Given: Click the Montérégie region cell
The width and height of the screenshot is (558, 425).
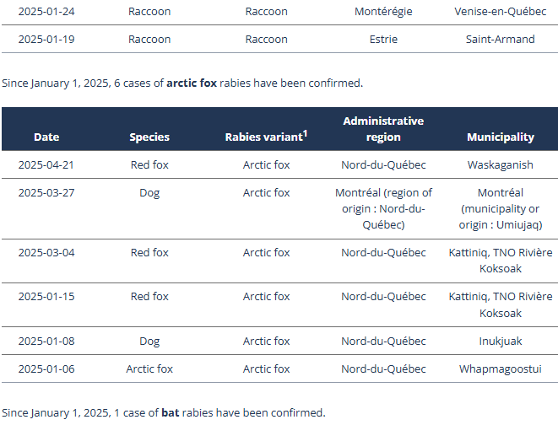Looking at the screenshot, I should coord(383,12).
